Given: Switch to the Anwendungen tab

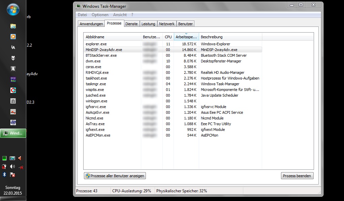Looking at the screenshot, I should (91, 24).
